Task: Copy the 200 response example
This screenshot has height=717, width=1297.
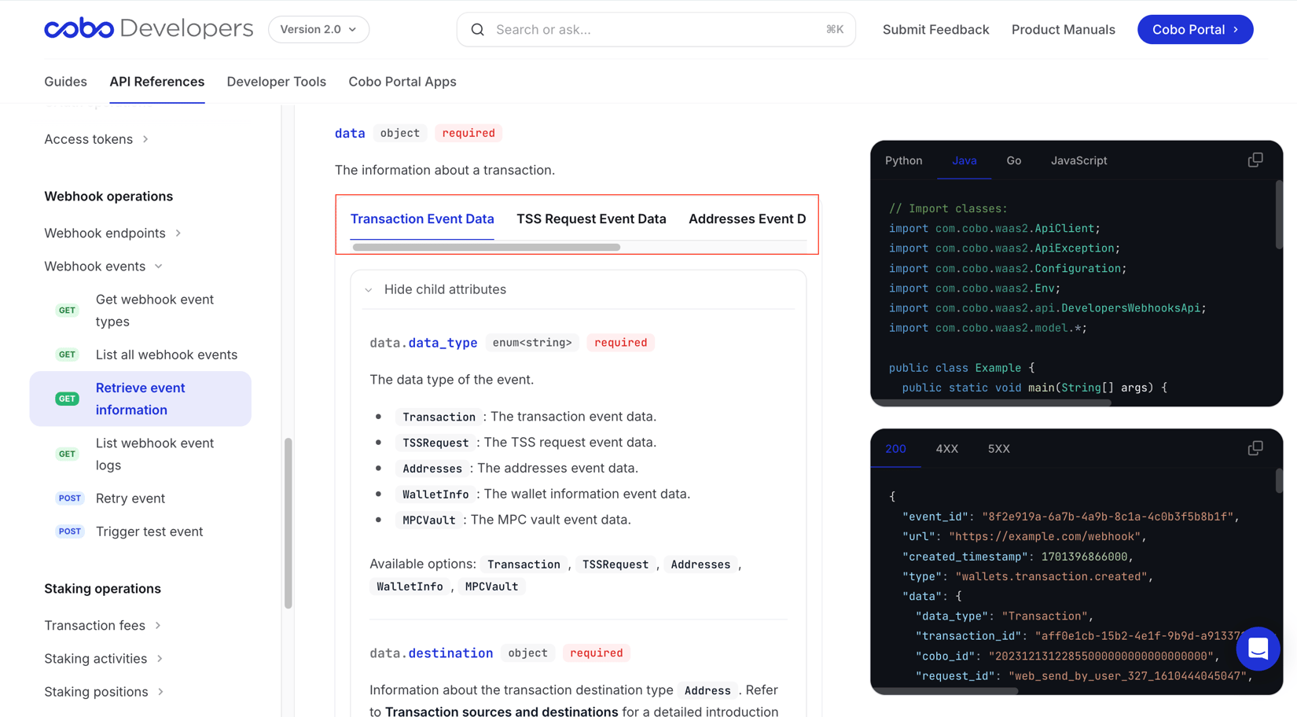Action: pos(1255,448)
